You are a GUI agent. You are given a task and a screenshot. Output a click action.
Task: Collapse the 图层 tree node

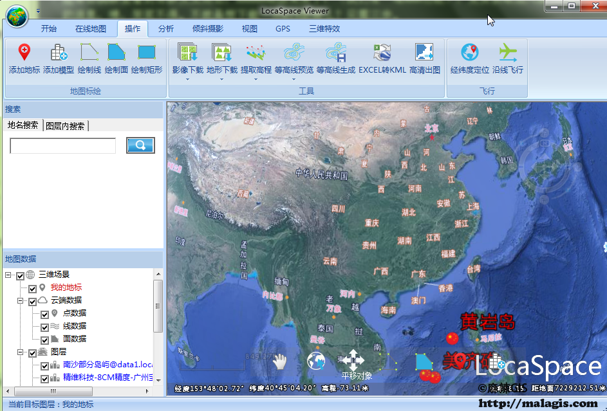coord(21,352)
